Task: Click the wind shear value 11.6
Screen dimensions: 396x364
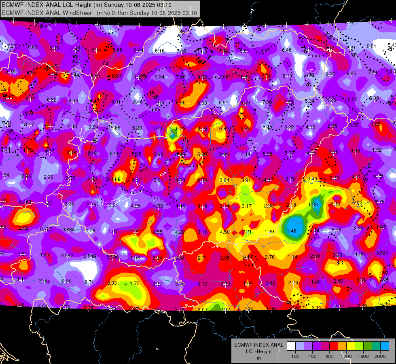Action: (202, 51)
